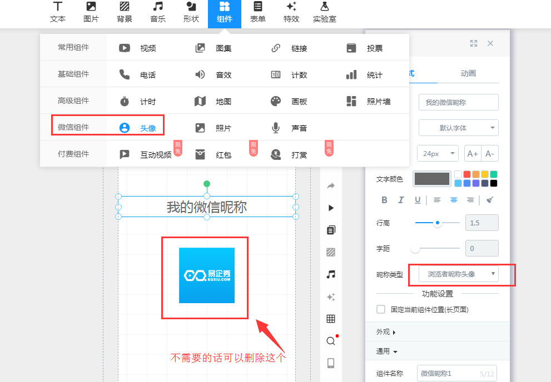Insert the 投票 vote component
Image resolution: width=551 pixels, height=382 pixels.
coord(364,48)
